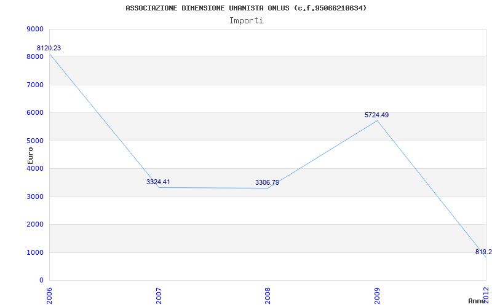The width and height of the screenshot is (492, 307).
Task: Select the 8120.23 data label
Action: pos(49,48)
